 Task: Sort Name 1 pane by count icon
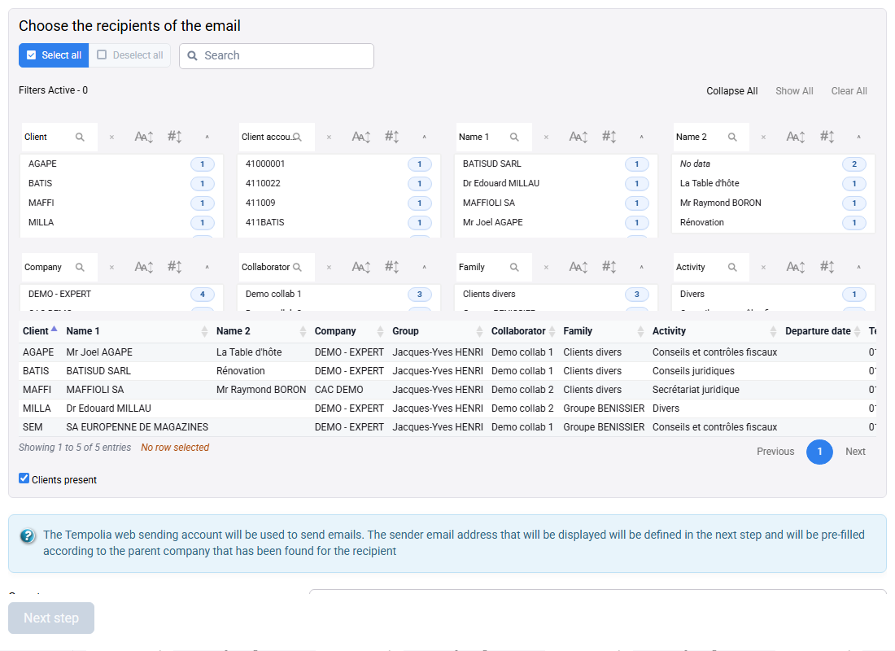point(609,137)
